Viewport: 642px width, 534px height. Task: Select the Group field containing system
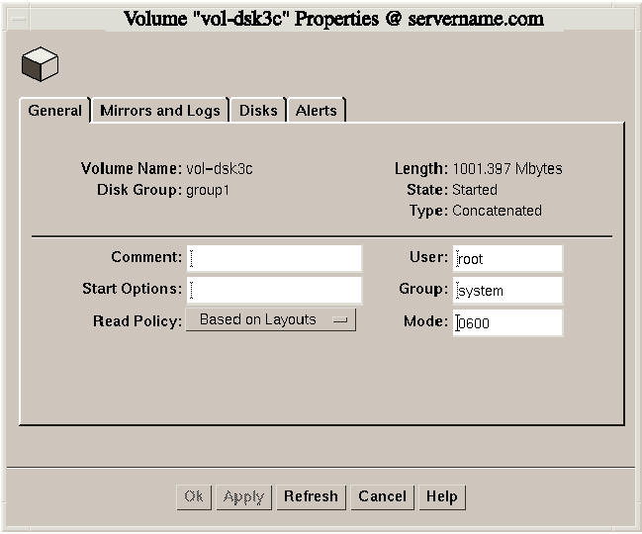(x=507, y=291)
